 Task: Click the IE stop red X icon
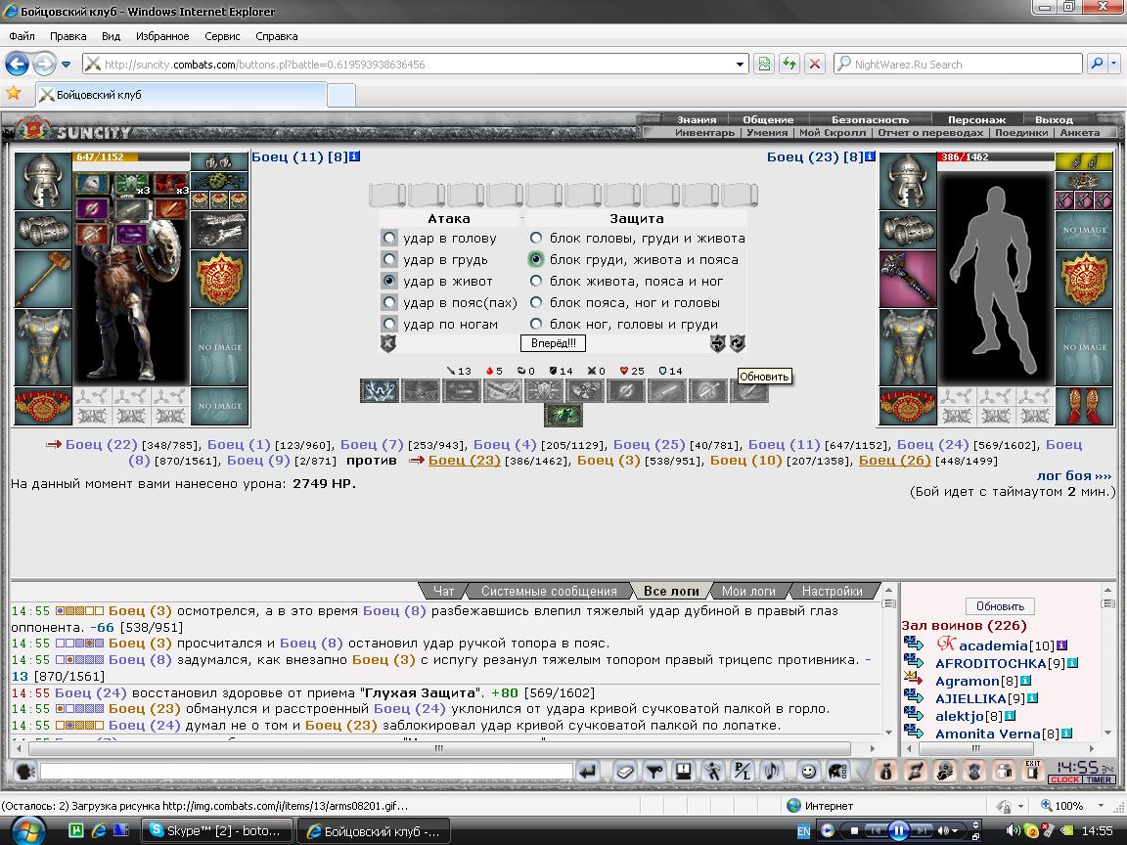click(814, 64)
